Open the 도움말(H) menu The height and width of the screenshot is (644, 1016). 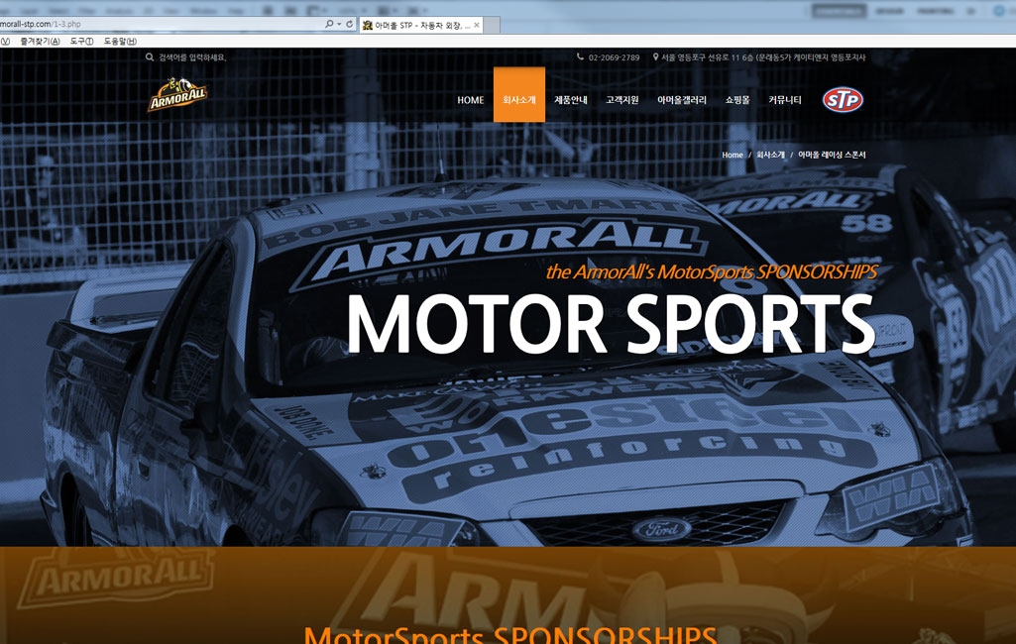point(120,42)
